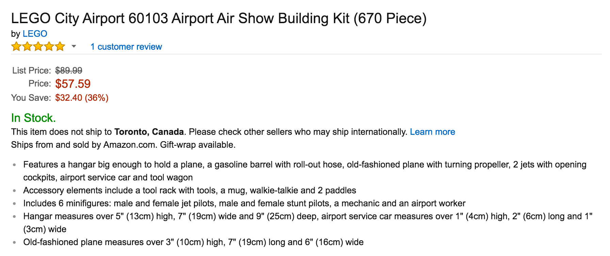The image size is (610, 256).
Task: Click the Ships from and sold by Amazon.com line
Action: (123, 145)
